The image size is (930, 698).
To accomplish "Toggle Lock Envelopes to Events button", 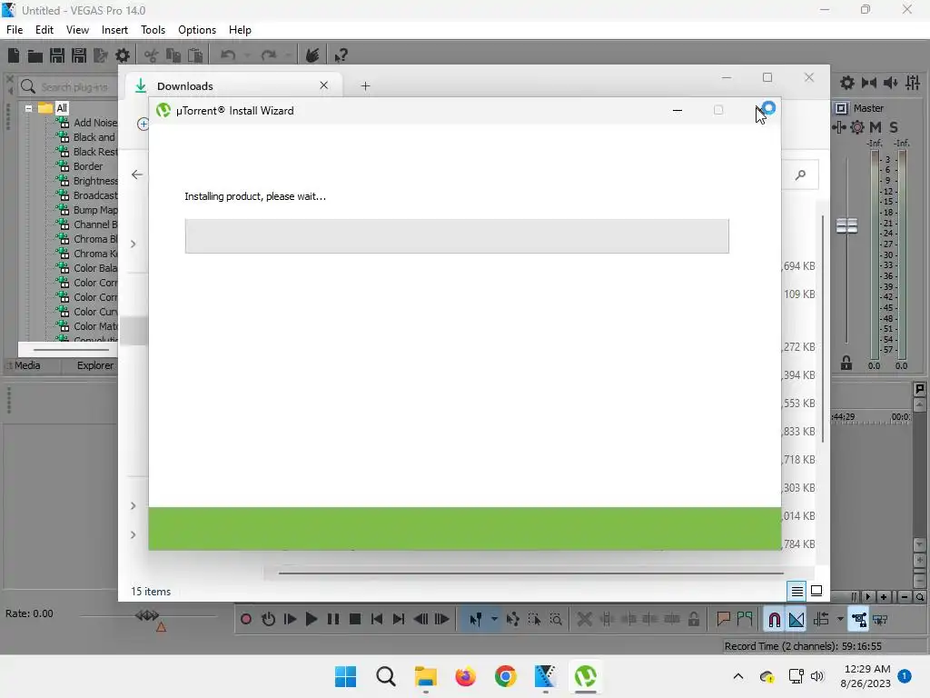I will click(859, 620).
